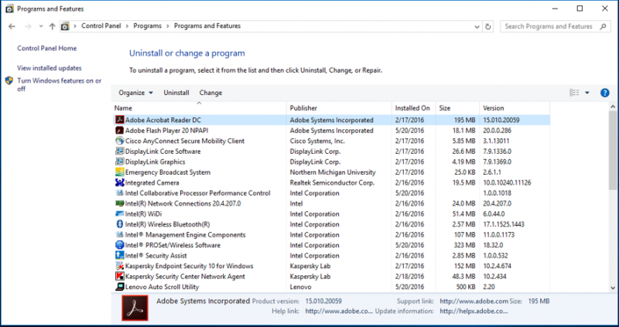Open View installed updates link
This screenshot has width=619, height=327.
[50, 68]
